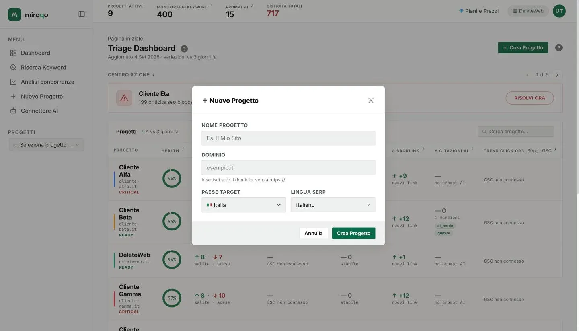Click the Progetti Attivi 9 counter
This screenshot has width=579, height=331.
[x=110, y=14]
